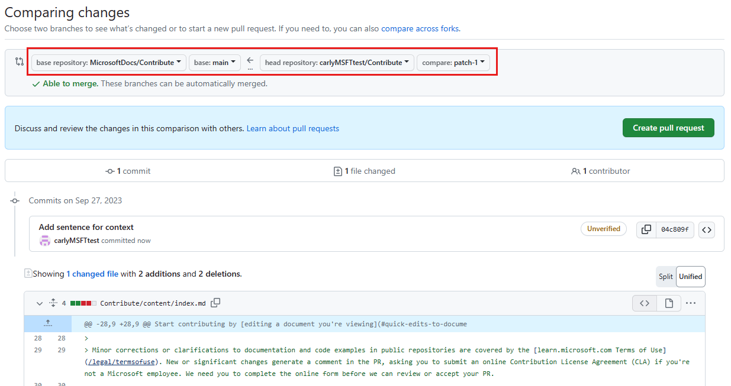Open the base repository dropdown
The image size is (731, 386).
click(x=109, y=63)
